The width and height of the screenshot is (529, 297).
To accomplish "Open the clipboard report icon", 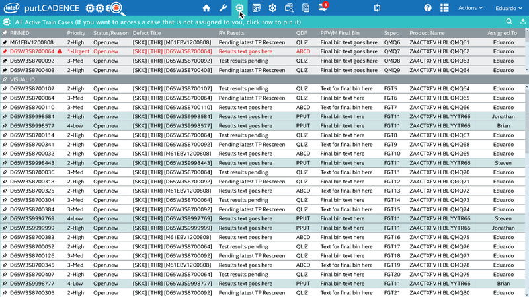I will pyautogui.click(x=305, y=8).
